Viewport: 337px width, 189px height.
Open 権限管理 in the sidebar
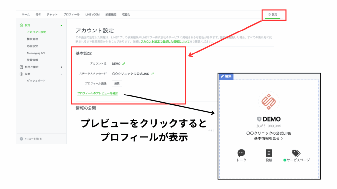click(x=32, y=39)
